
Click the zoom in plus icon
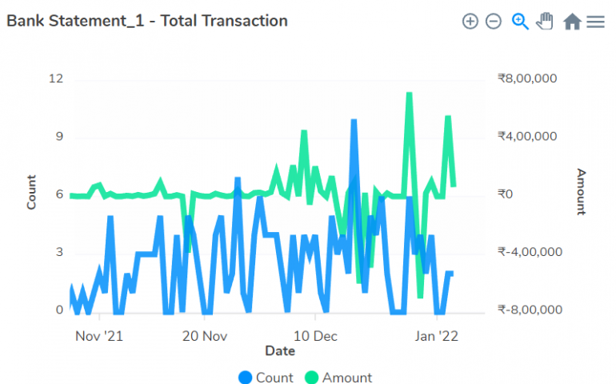[x=470, y=22]
